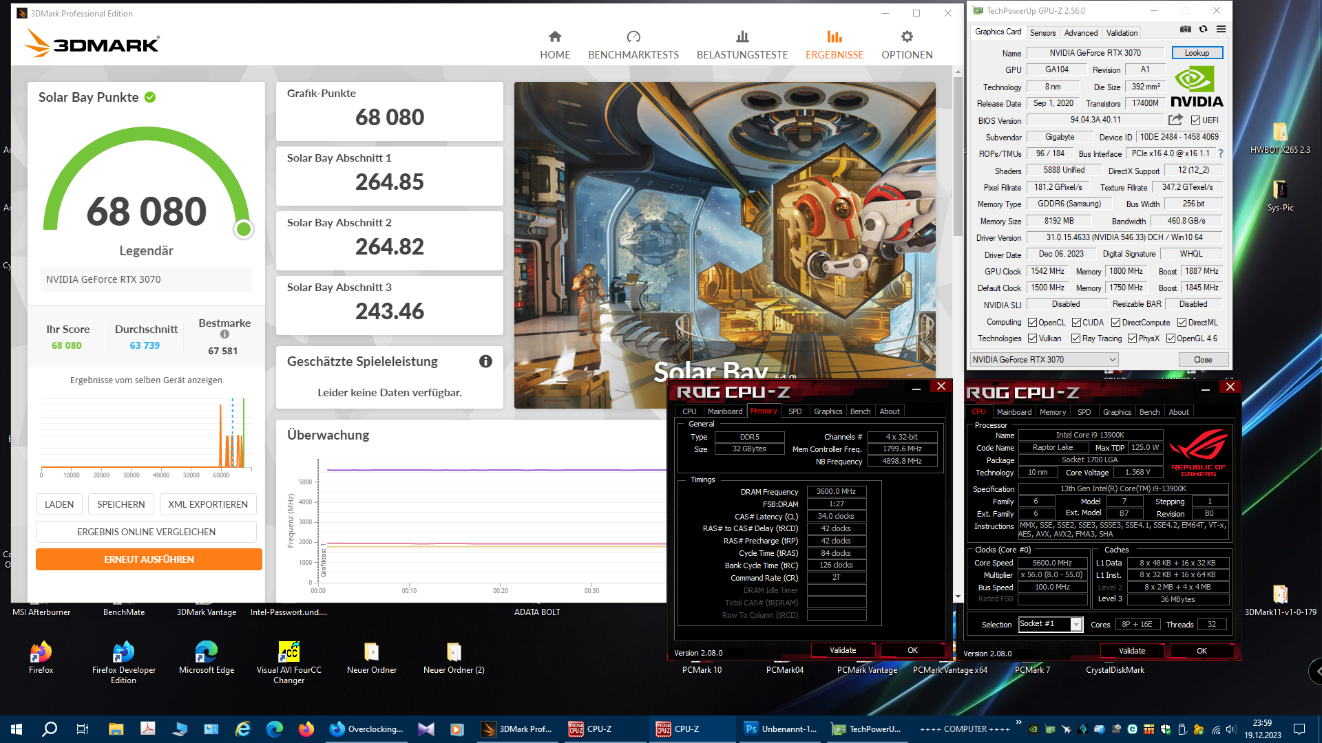This screenshot has height=743, width=1322.
Task: Click OK in the right CPU-Z window
Action: point(1202,651)
